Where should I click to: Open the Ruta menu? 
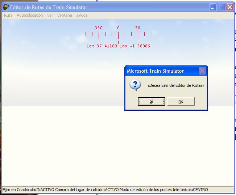8,15
